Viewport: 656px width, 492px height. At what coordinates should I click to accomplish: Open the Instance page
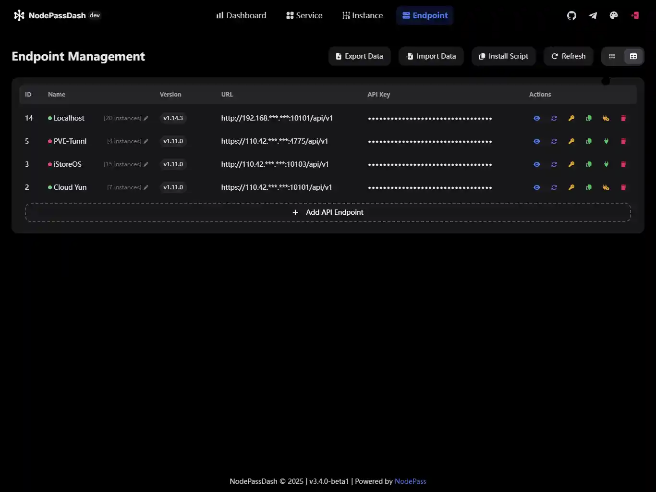point(363,15)
